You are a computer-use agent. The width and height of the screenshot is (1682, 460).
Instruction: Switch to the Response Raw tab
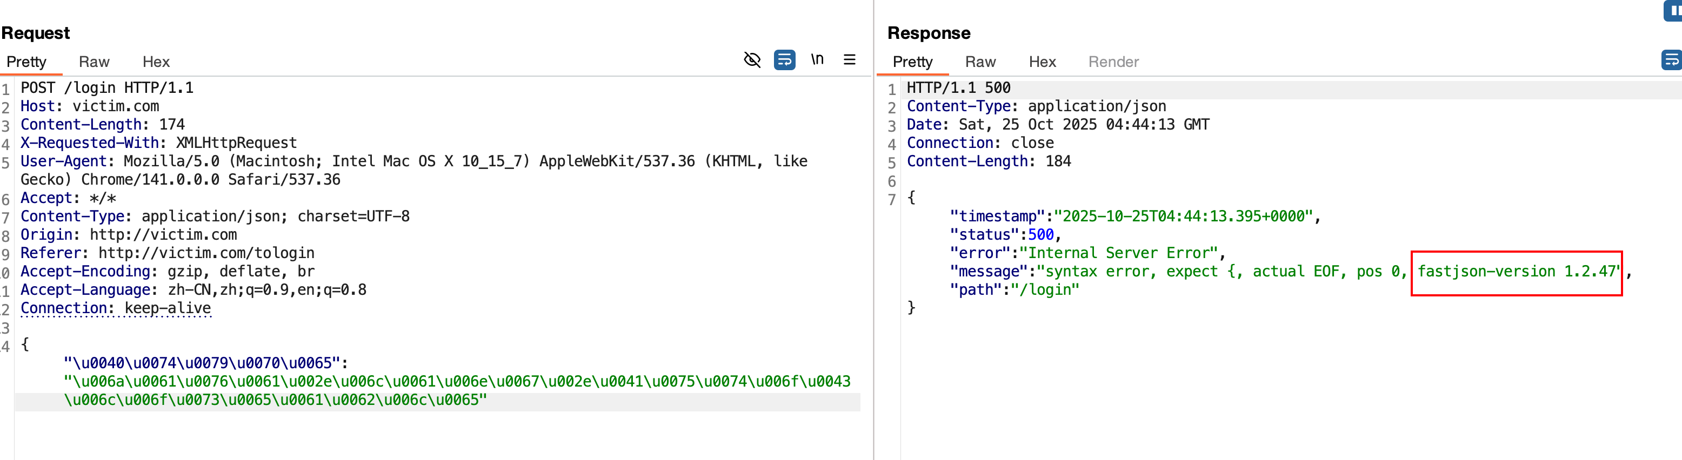click(x=980, y=62)
